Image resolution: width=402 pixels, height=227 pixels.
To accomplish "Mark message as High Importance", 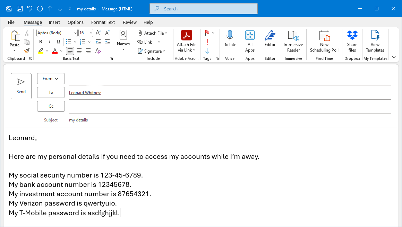I will (207, 42).
